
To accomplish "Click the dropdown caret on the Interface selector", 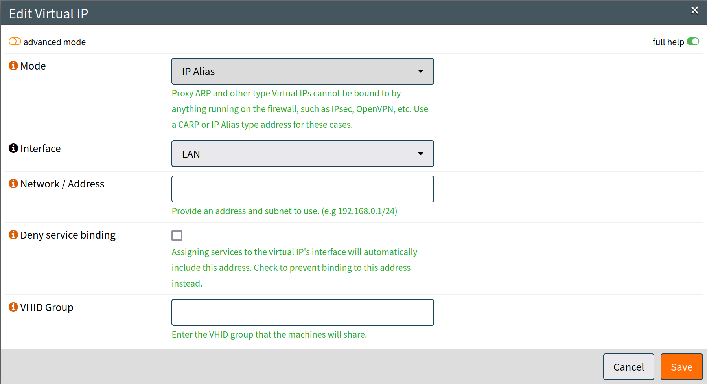I will 421,154.
